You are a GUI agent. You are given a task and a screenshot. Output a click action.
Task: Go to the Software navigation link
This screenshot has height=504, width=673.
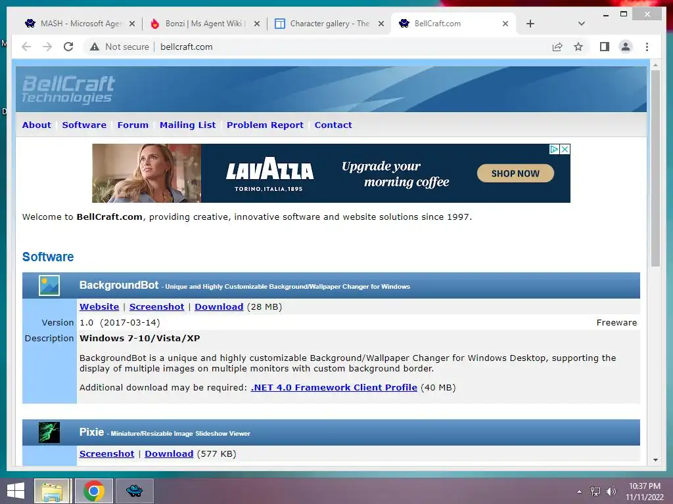84,125
